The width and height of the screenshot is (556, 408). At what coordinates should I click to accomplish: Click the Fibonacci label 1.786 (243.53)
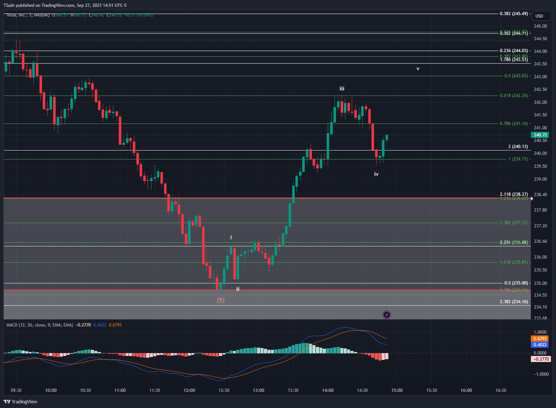(x=514, y=60)
